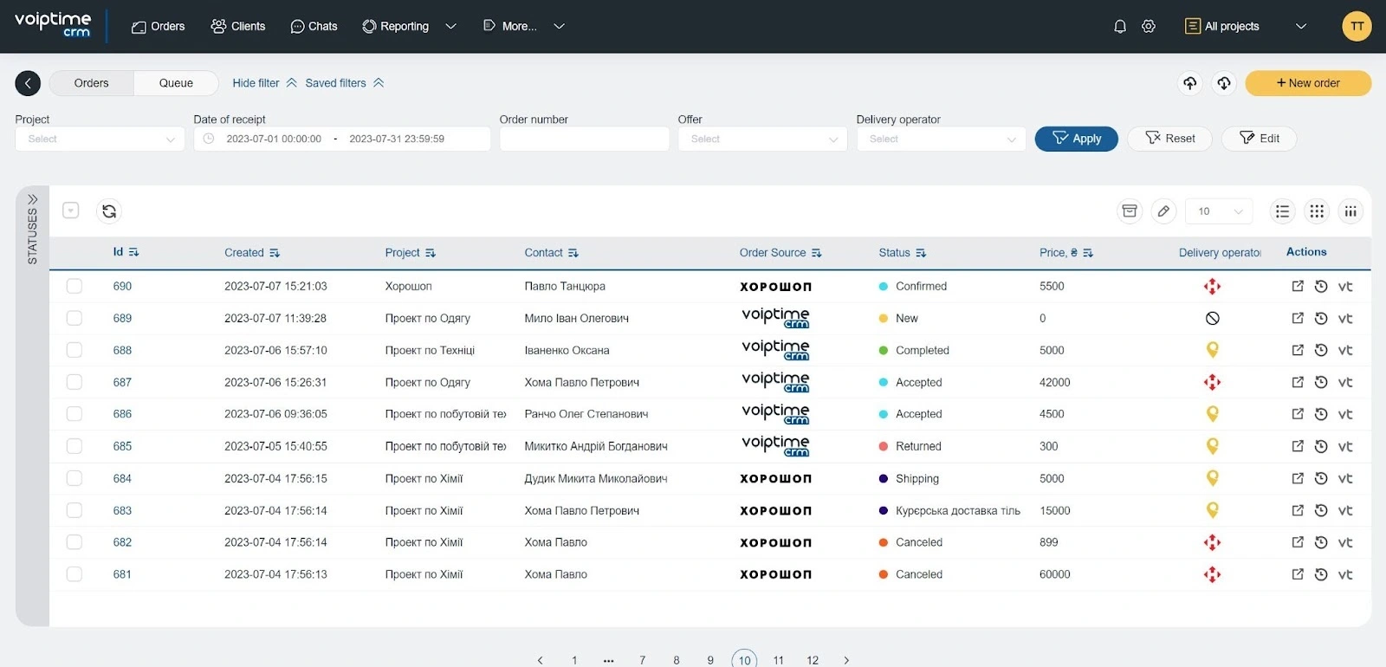The height and width of the screenshot is (667, 1386).
Task: Collapse filters with Hide filter
Action: click(x=264, y=83)
